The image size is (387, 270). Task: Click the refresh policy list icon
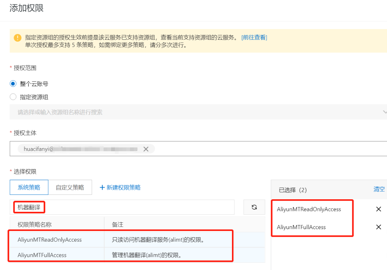tap(254, 207)
